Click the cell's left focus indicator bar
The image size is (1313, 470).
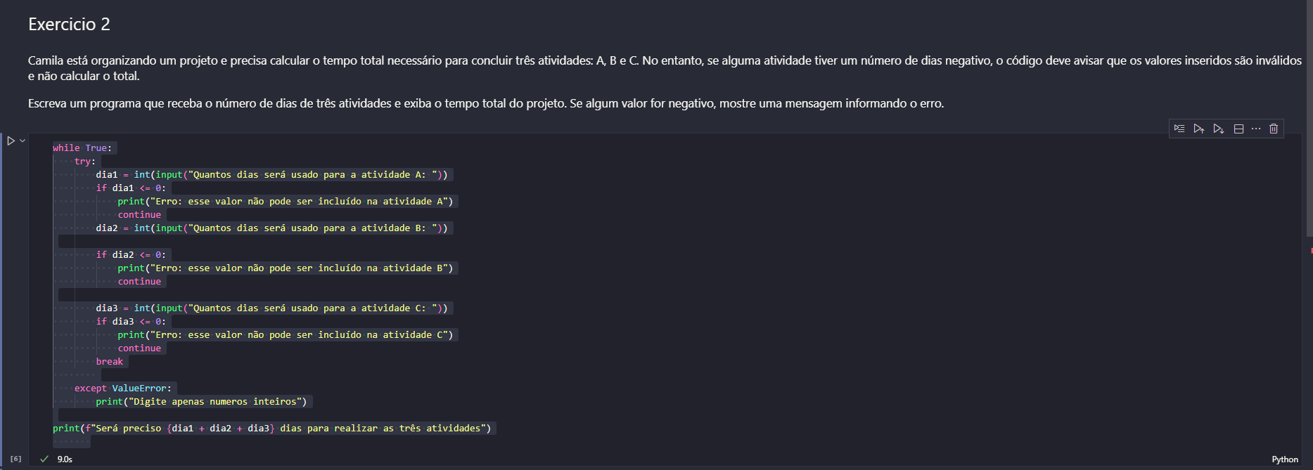pos(3,295)
